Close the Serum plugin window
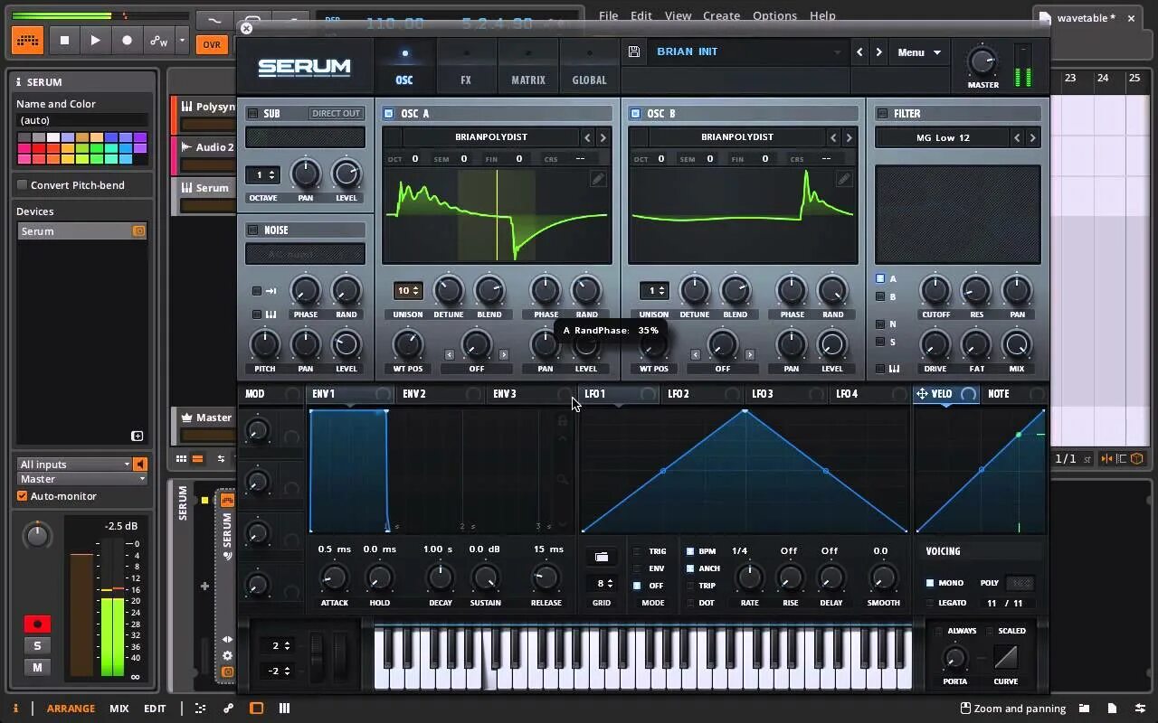The width and height of the screenshot is (1158, 723). [246, 28]
